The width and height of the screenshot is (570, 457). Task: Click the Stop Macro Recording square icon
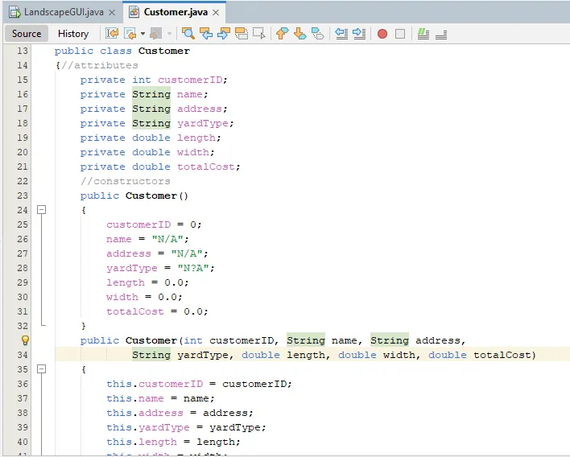400,34
